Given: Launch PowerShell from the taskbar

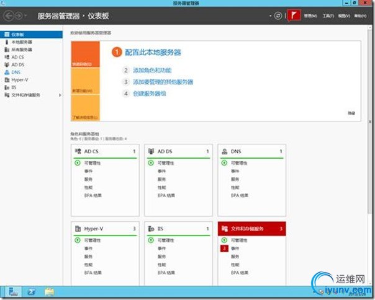Looking at the screenshot, I should coord(31,292).
